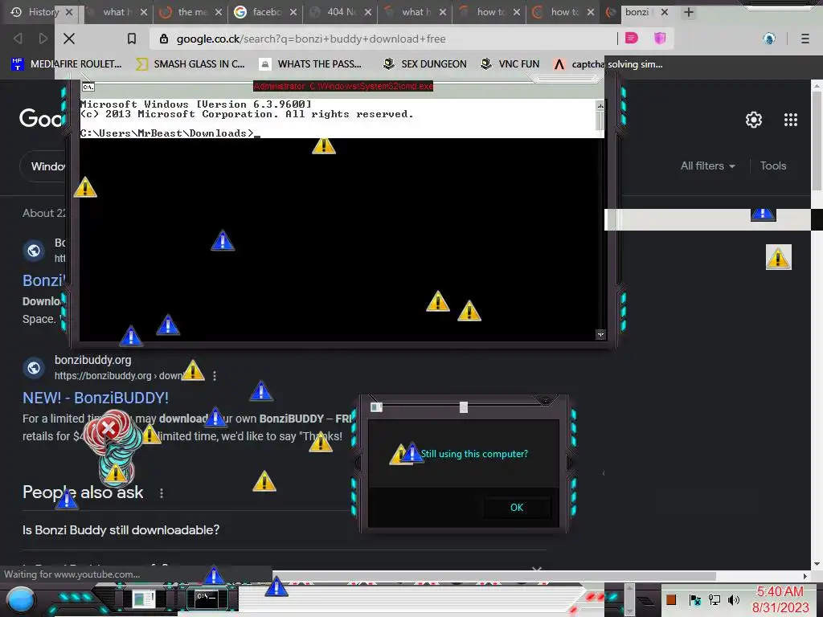Image resolution: width=823 pixels, height=617 pixels.
Task: Open the Google apps grid
Action: (791, 120)
